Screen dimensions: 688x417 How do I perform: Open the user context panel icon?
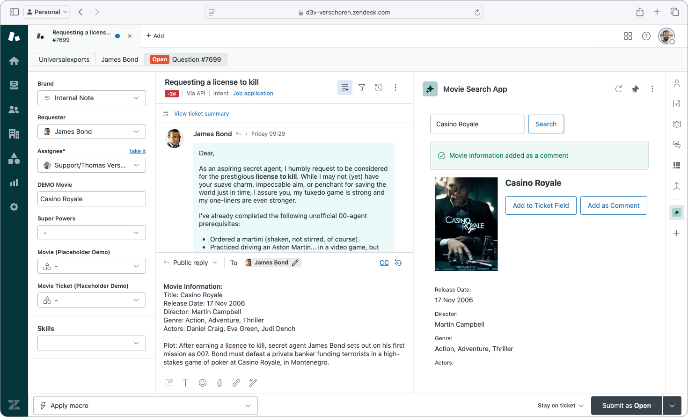(677, 83)
